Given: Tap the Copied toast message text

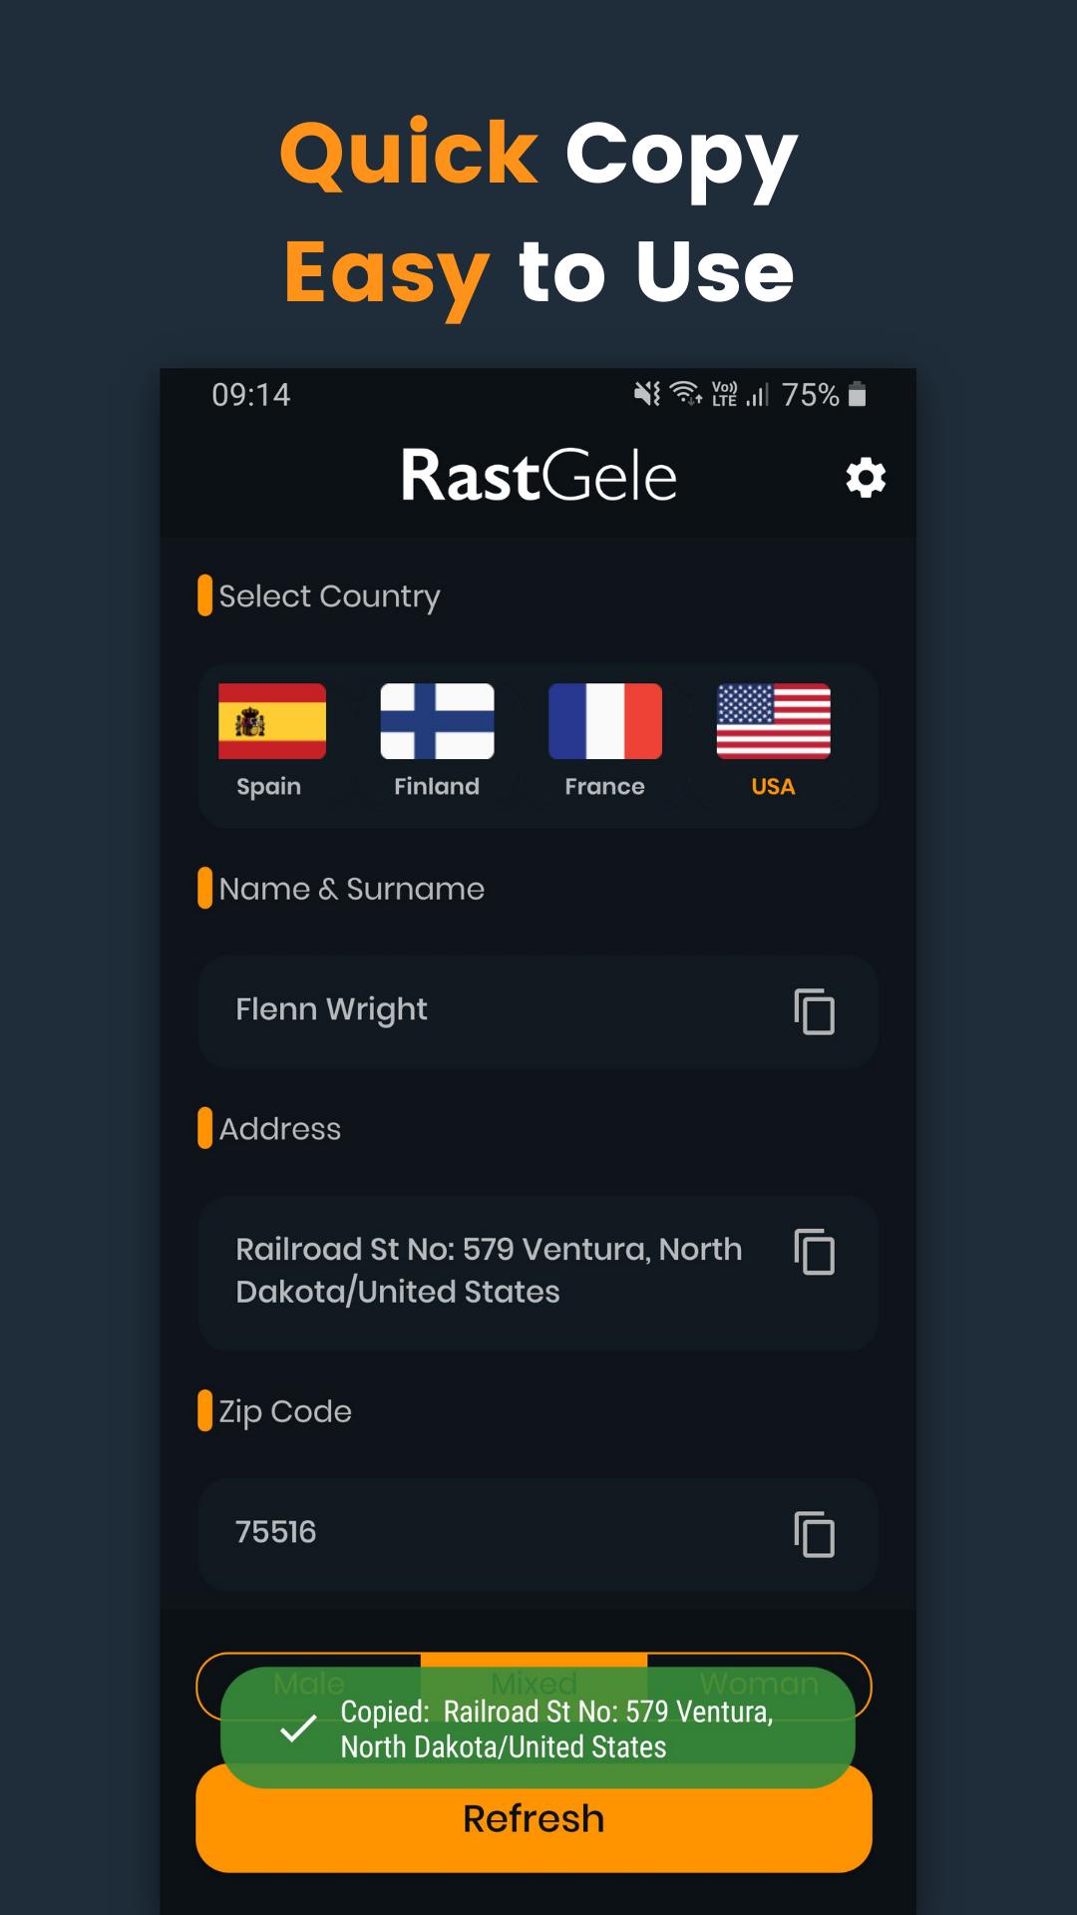Looking at the screenshot, I should click(x=556, y=1729).
